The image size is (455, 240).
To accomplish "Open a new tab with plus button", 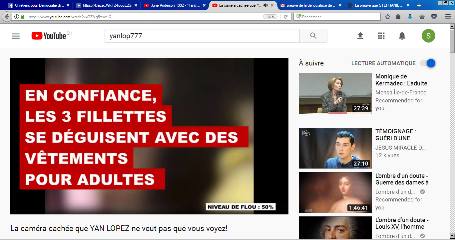I will coord(419,5).
